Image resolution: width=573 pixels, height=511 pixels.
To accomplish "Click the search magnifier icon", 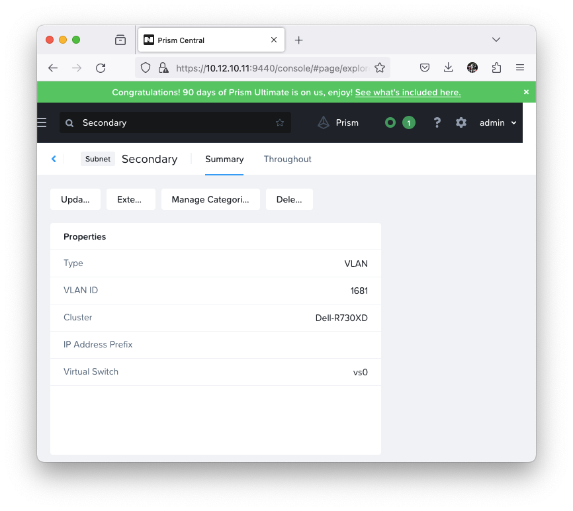I will (x=69, y=123).
